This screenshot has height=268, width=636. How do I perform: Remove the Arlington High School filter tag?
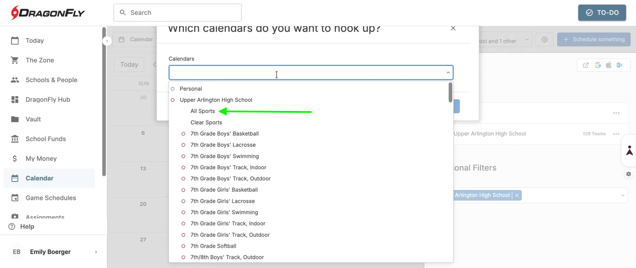(517, 195)
